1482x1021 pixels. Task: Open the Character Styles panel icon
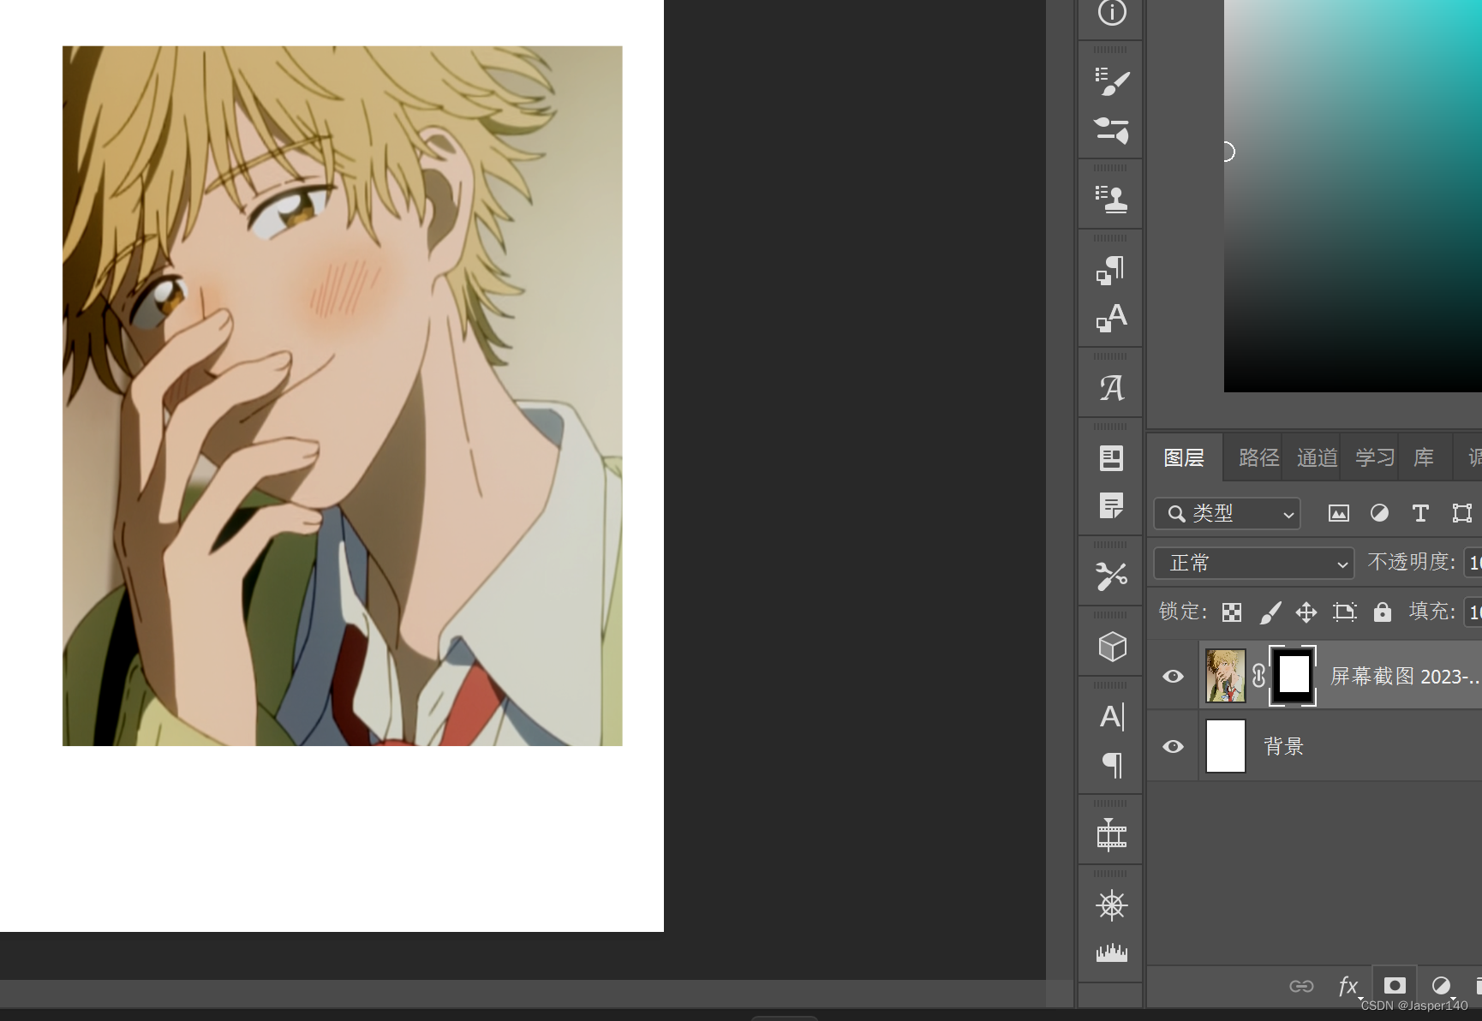[x=1112, y=318]
